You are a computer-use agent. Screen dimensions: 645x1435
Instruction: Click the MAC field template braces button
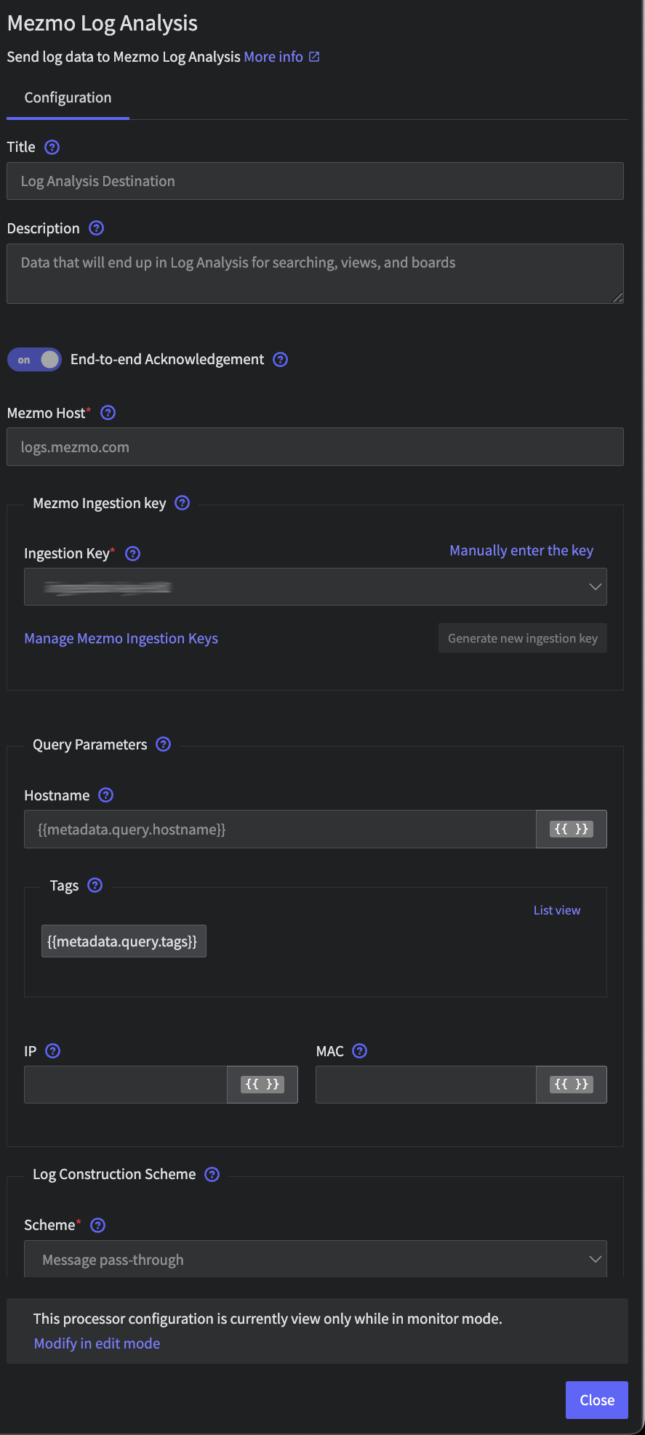click(x=572, y=1085)
